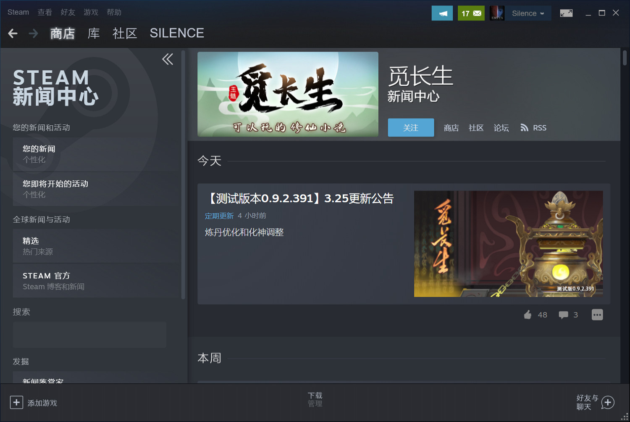630x422 pixels.
Task: Visit the 论坛 for 觅长生
Action: point(501,127)
